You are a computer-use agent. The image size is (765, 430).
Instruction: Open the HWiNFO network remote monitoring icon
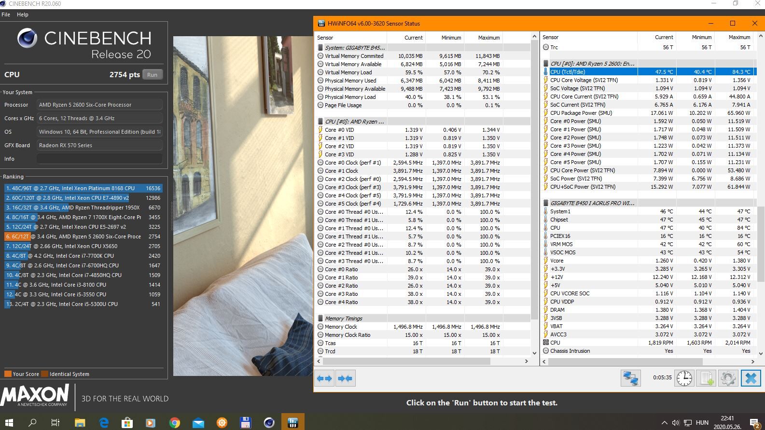[630, 378]
